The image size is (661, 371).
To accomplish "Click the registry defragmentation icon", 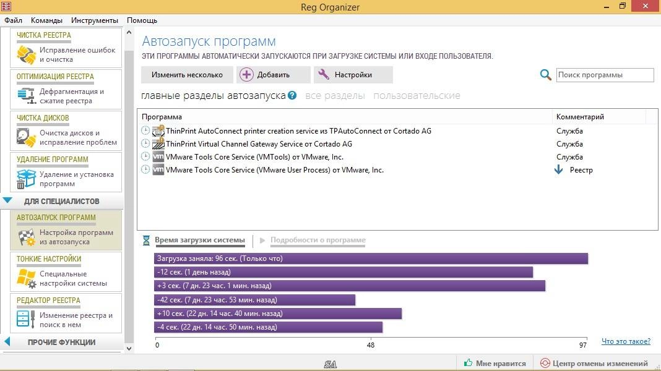I will coord(26,96).
